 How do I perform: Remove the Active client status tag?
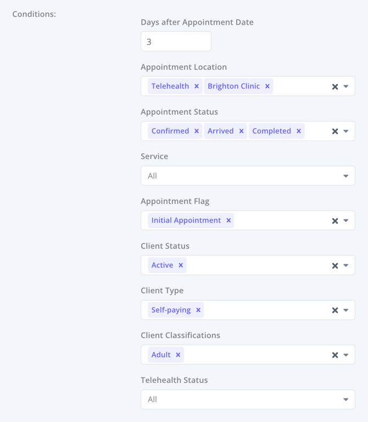tap(181, 265)
